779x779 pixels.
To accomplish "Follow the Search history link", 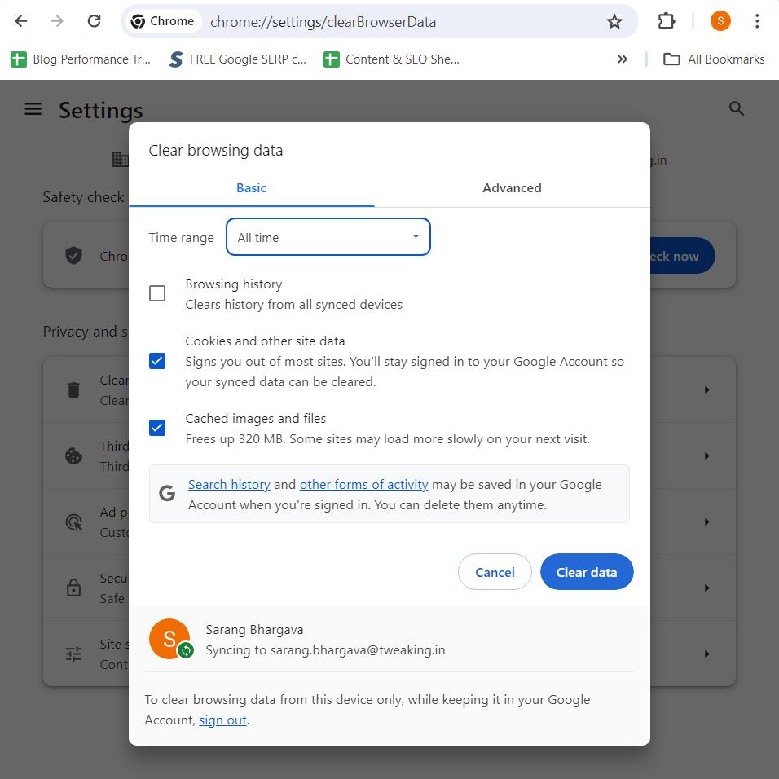I will click(229, 485).
